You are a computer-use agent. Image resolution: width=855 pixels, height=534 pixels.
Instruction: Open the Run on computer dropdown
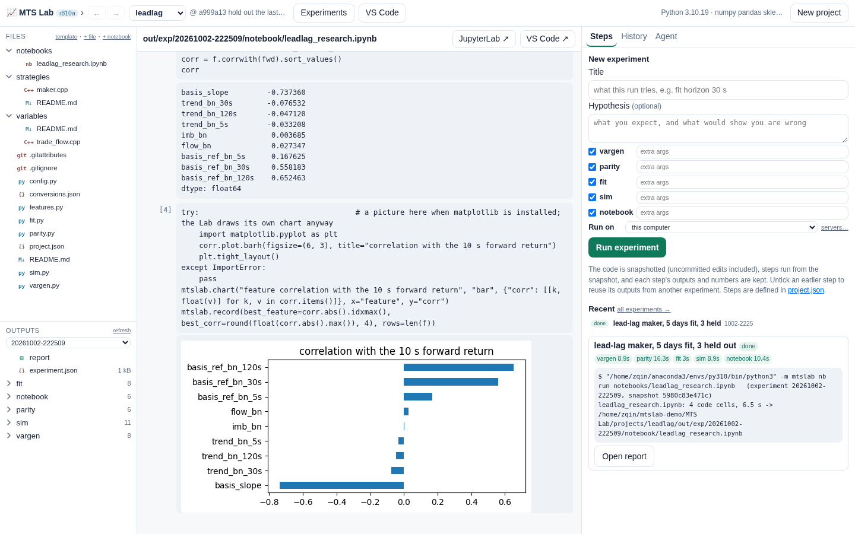721,227
